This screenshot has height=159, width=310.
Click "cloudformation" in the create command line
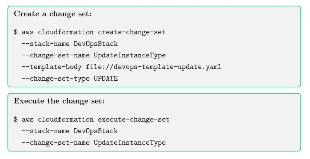(x=66, y=32)
